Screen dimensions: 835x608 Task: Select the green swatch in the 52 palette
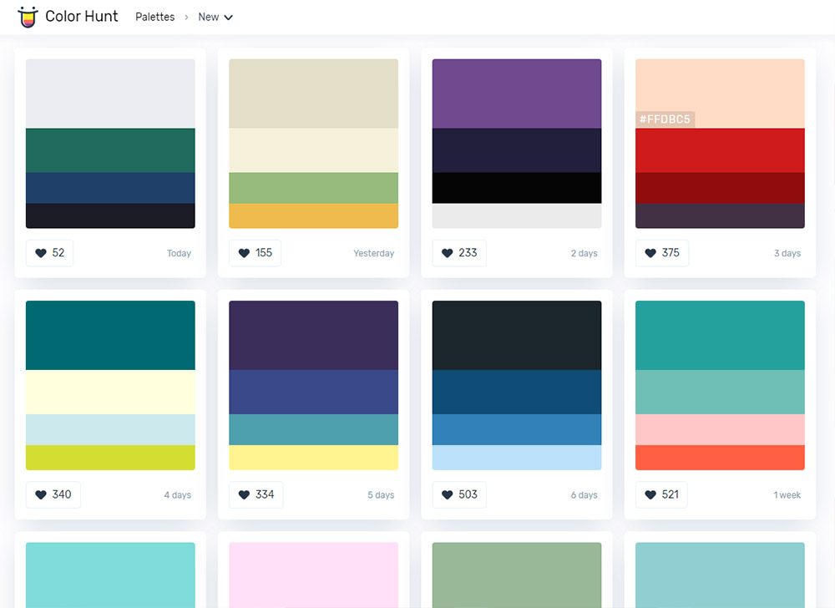(110, 150)
